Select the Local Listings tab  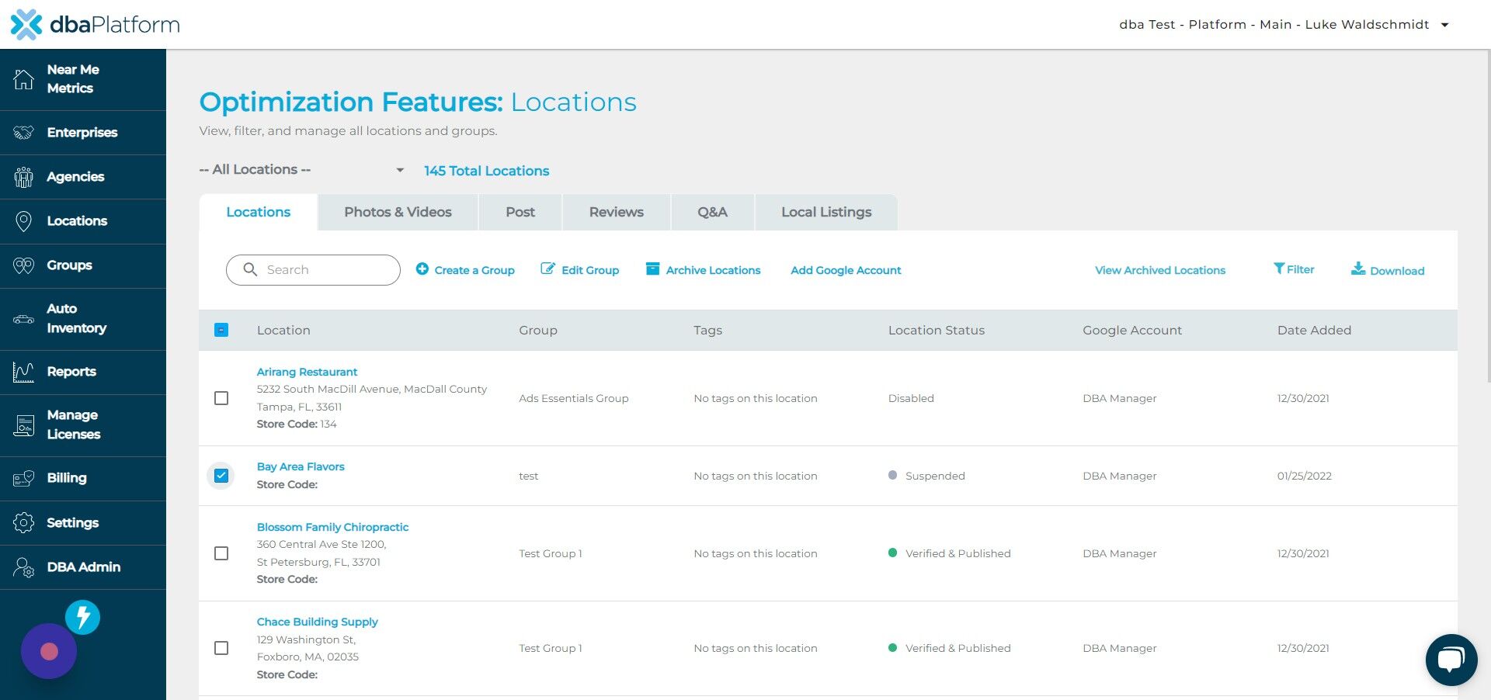click(826, 212)
